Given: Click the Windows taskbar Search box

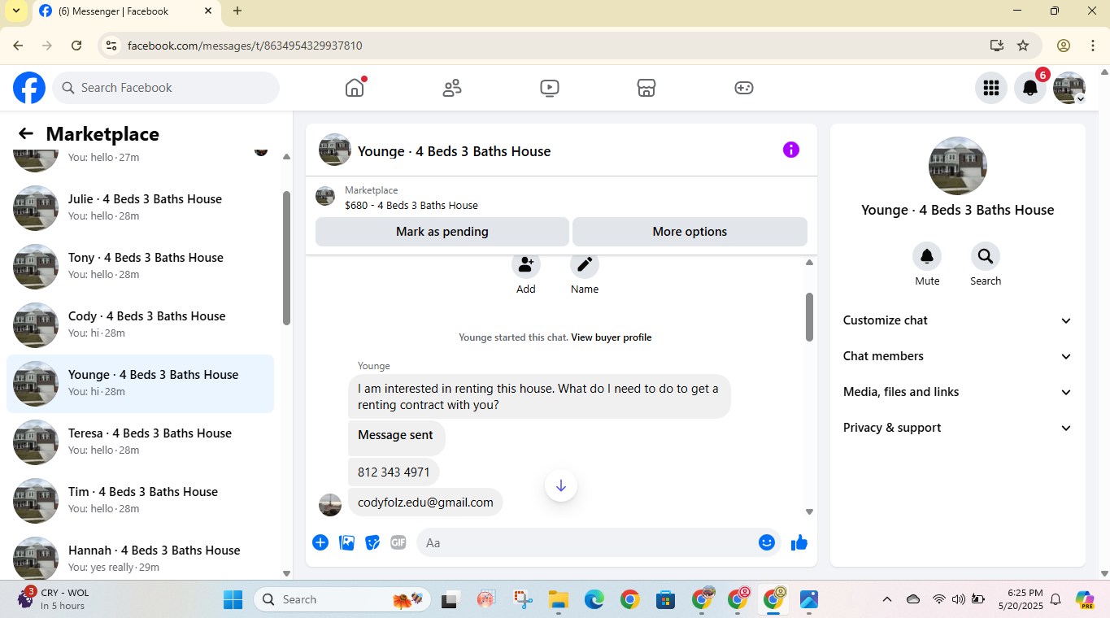Looking at the screenshot, I should [x=343, y=600].
